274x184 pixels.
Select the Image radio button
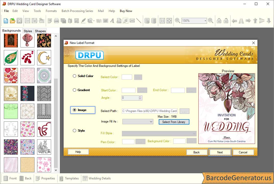(x=74, y=110)
